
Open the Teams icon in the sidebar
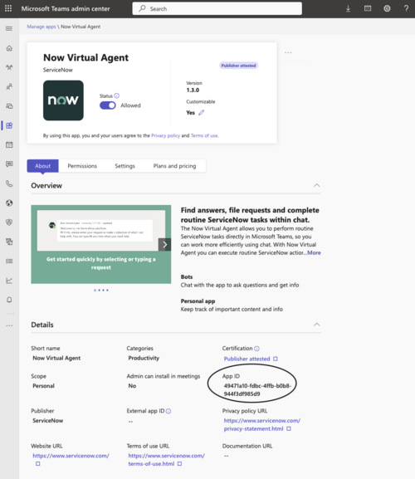coord(9,67)
